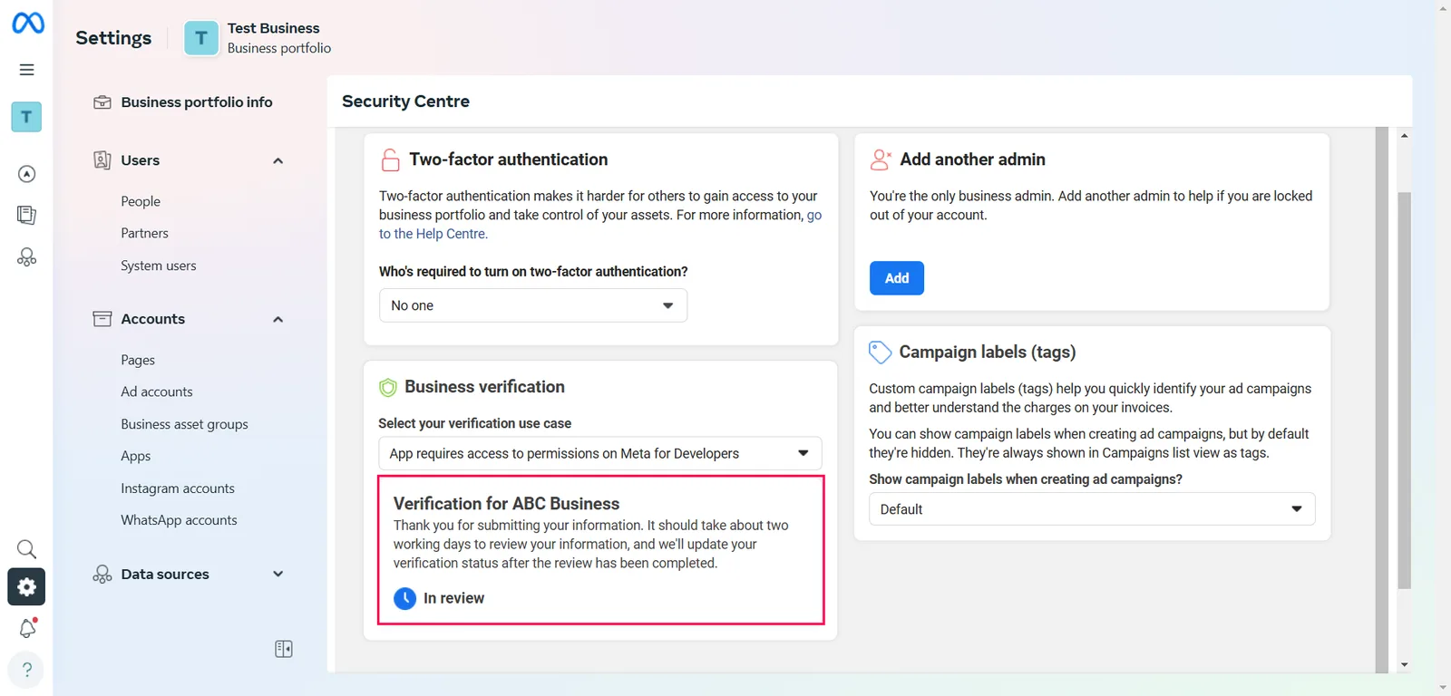
Task: Collapse the Accounts section chevron
Action: (278, 320)
